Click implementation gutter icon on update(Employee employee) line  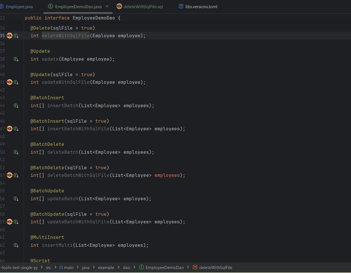point(16,59)
